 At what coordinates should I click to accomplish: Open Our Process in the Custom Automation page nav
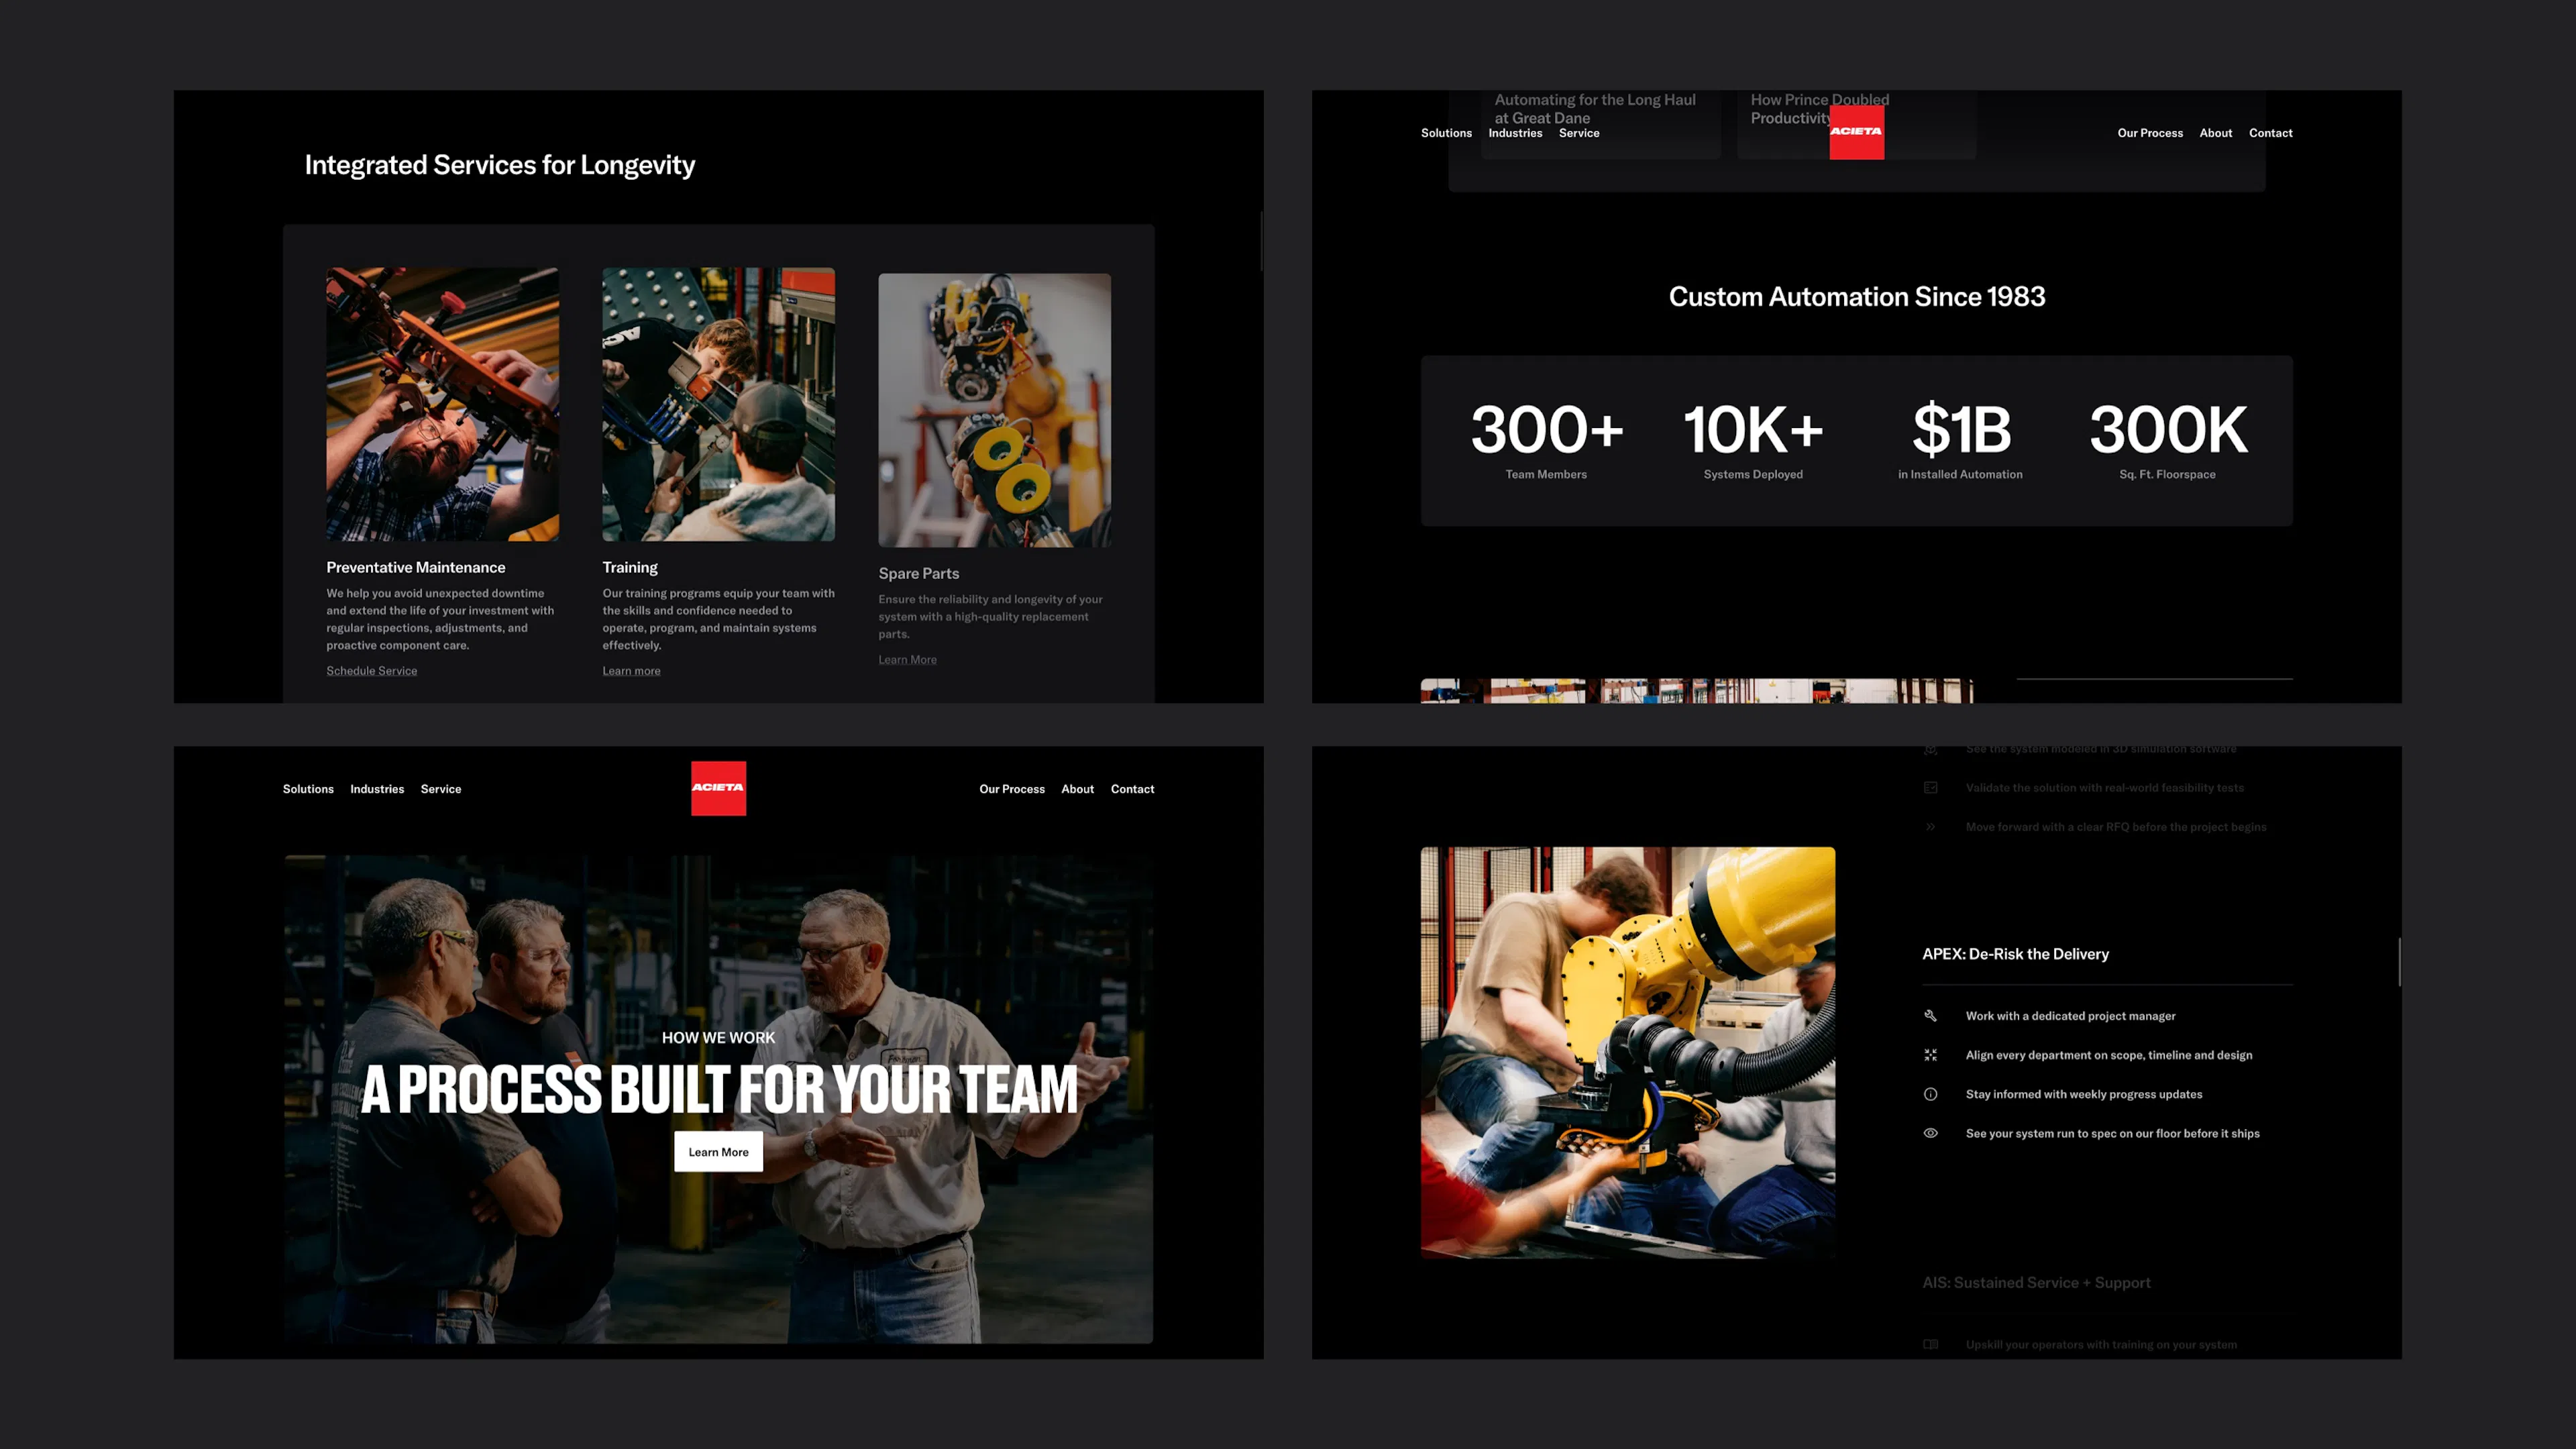click(2150, 133)
